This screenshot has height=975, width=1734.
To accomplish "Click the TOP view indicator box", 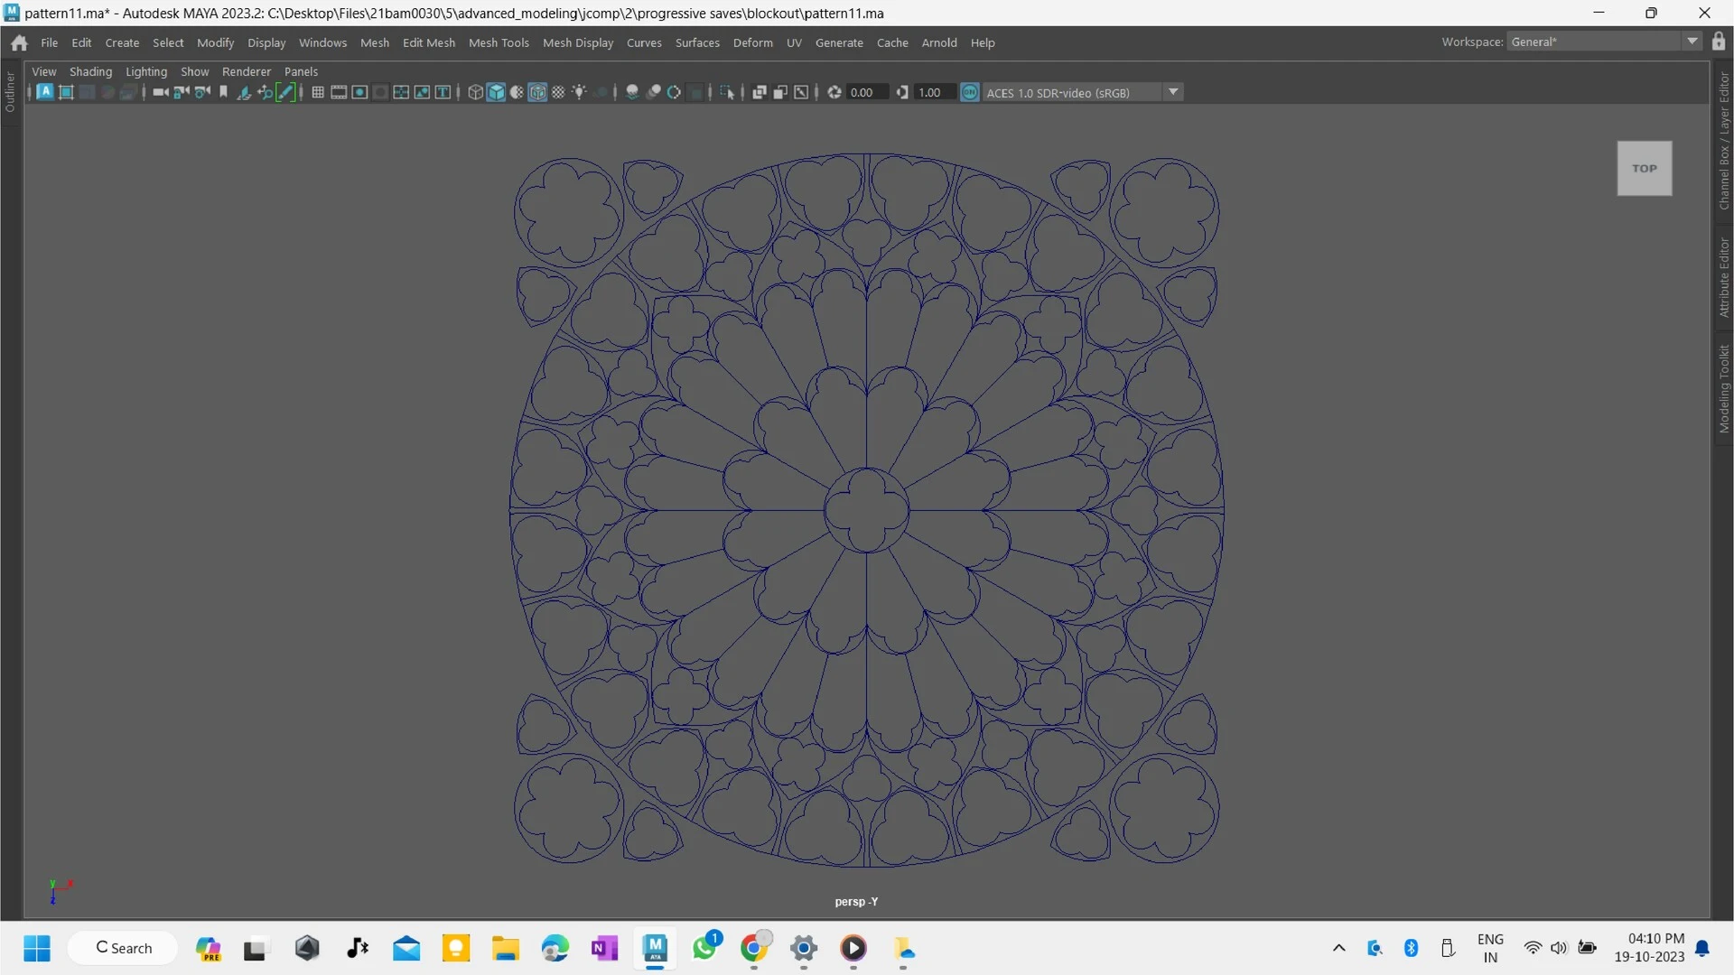I will (x=1645, y=168).
